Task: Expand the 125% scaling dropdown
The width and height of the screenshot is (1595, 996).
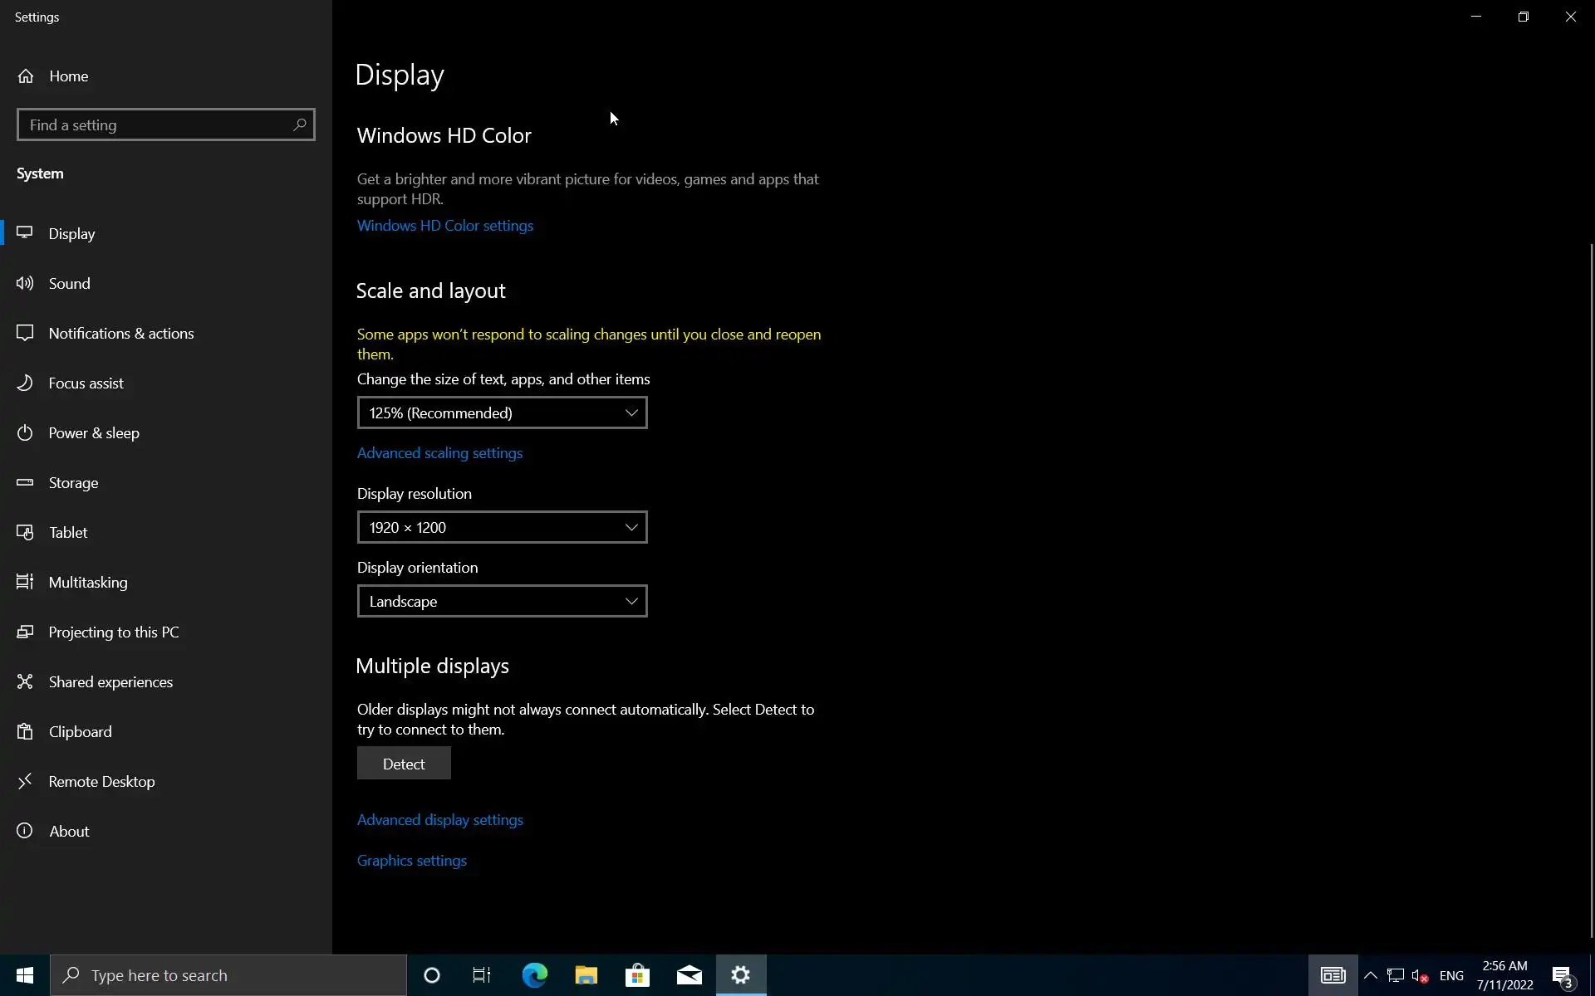Action: click(x=502, y=413)
